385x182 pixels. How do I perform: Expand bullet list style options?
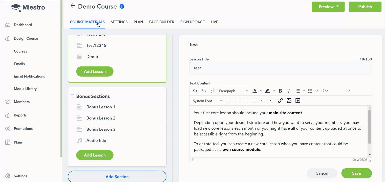click(x=304, y=91)
